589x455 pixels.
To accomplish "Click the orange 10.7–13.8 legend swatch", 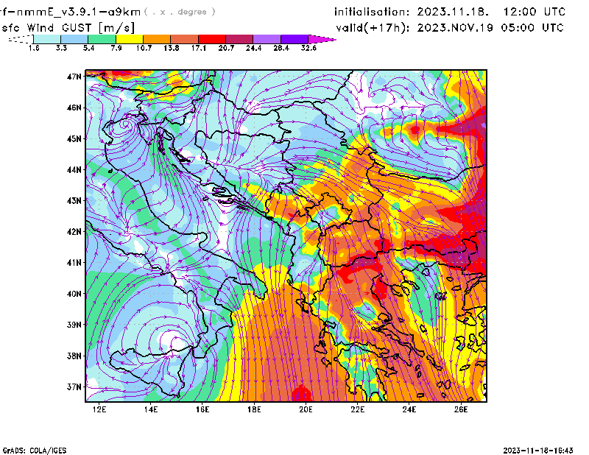I will [x=157, y=39].
